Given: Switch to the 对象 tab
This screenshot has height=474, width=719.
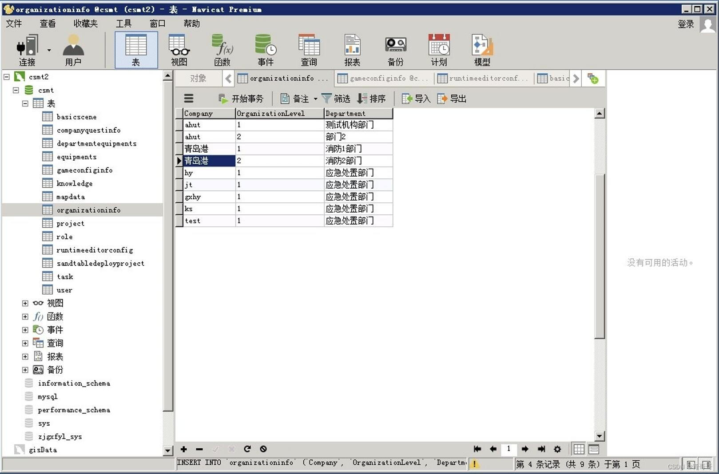Looking at the screenshot, I should pyautogui.click(x=198, y=79).
